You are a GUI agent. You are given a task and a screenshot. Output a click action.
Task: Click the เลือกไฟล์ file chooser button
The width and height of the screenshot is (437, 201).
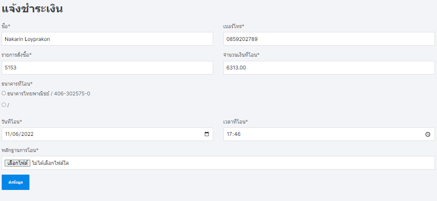pos(17,163)
